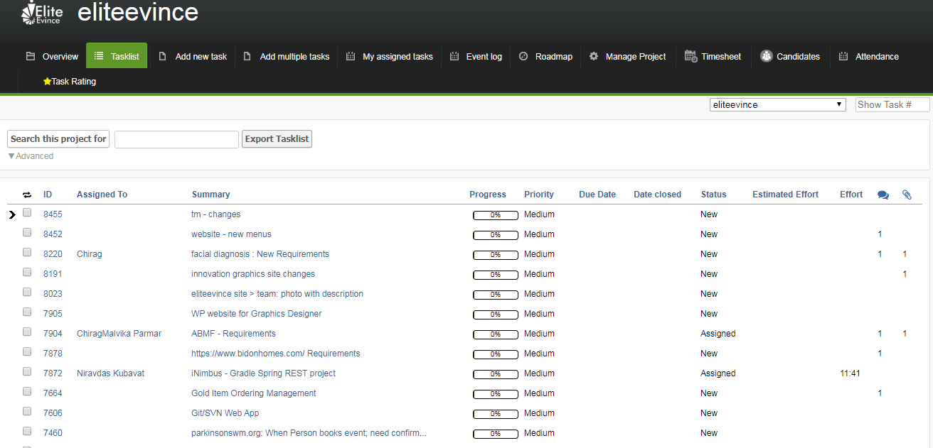
Task: Tick the checkbox for task 7606
Action: tap(27, 411)
